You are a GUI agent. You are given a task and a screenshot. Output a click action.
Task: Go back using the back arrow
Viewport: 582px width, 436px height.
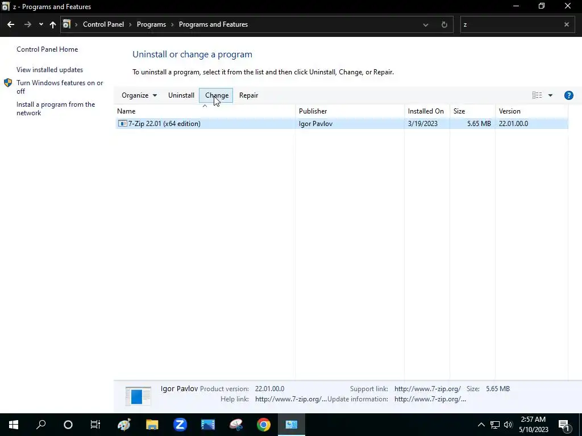11,24
